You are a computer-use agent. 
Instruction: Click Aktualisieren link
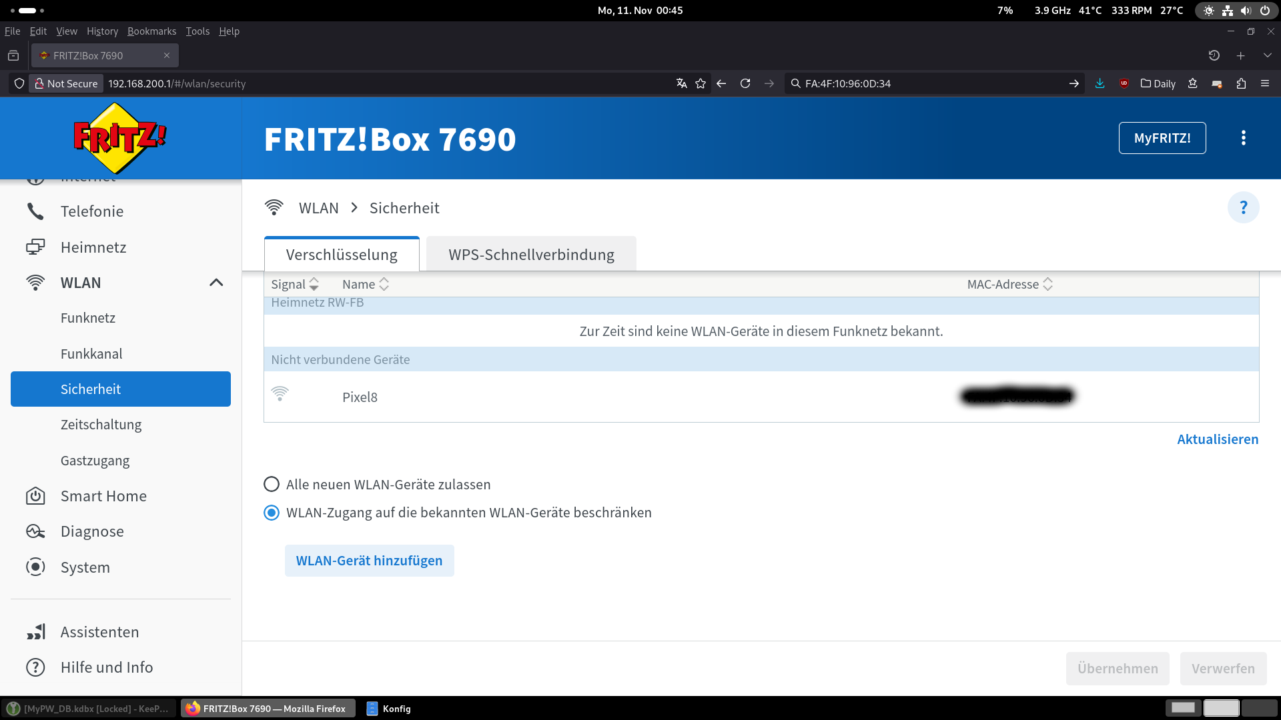[1218, 439]
